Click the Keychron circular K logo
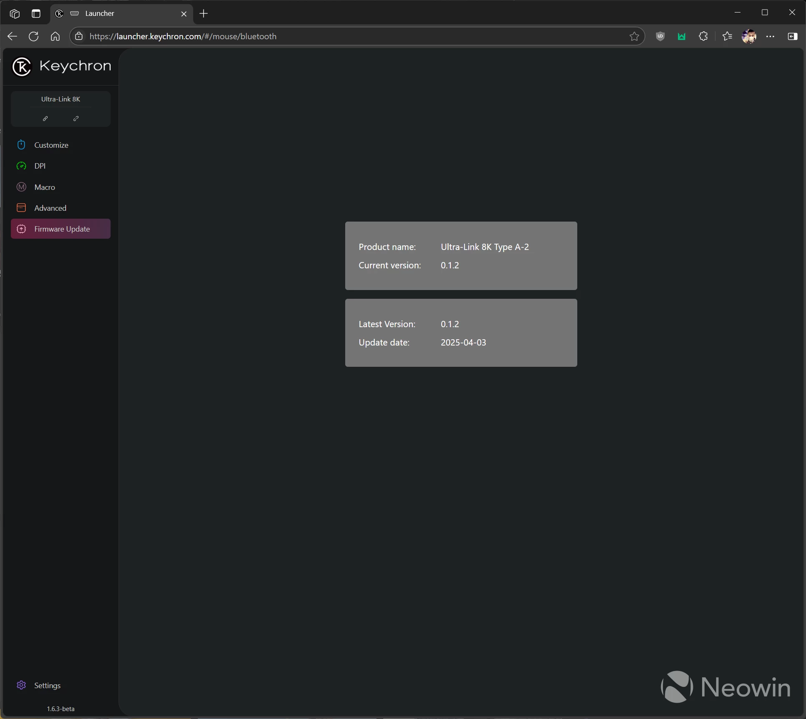806x719 pixels. point(22,66)
